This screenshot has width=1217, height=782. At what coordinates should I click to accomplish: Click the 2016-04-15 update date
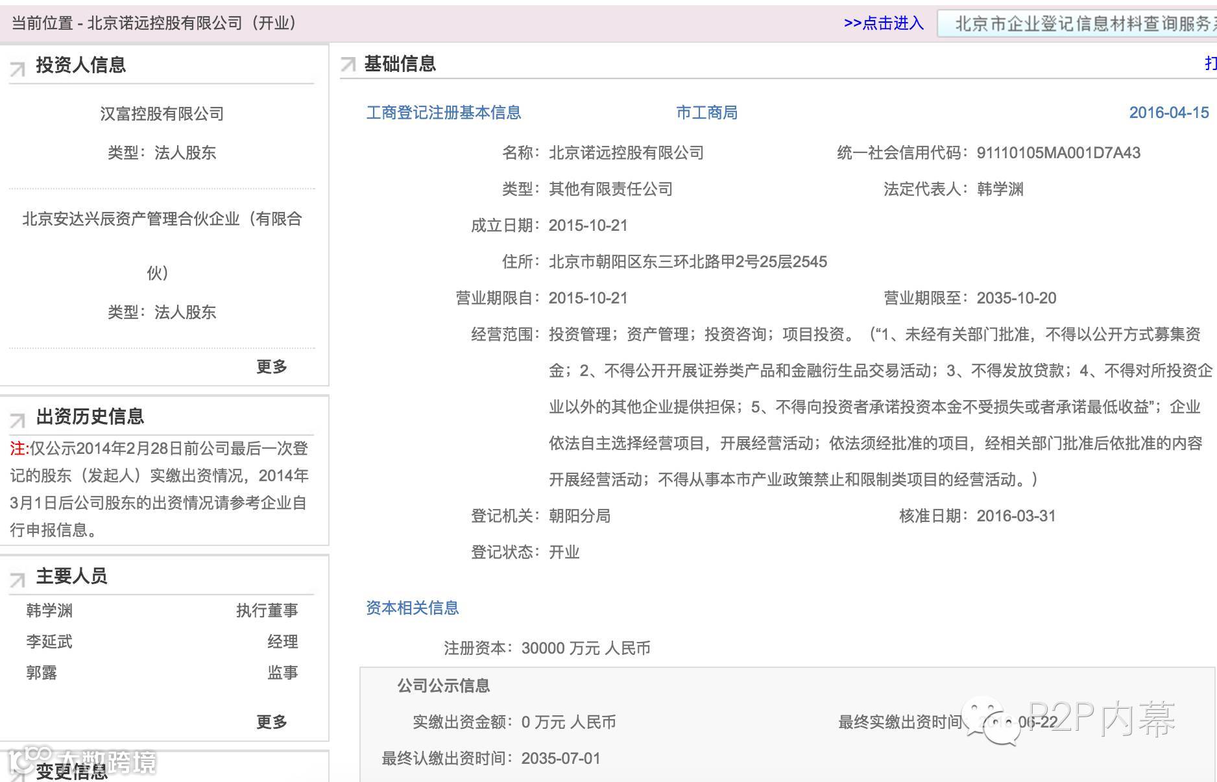(x=1169, y=113)
